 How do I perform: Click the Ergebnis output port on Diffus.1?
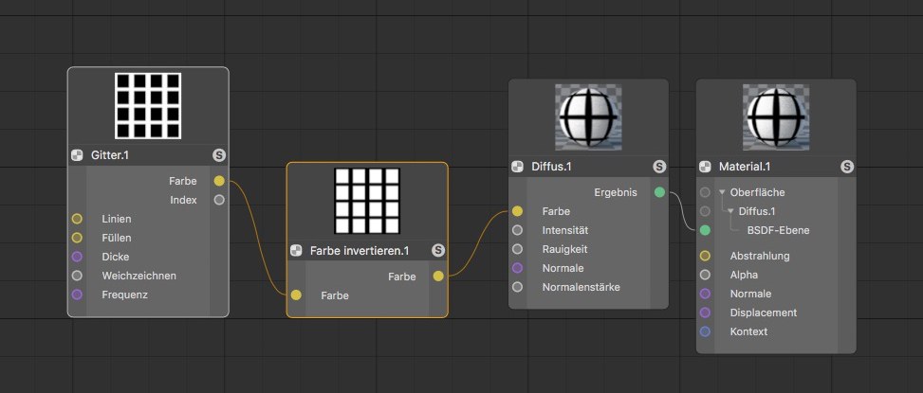(x=659, y=192)
